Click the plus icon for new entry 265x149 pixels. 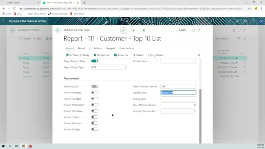[x=134, y=30]
